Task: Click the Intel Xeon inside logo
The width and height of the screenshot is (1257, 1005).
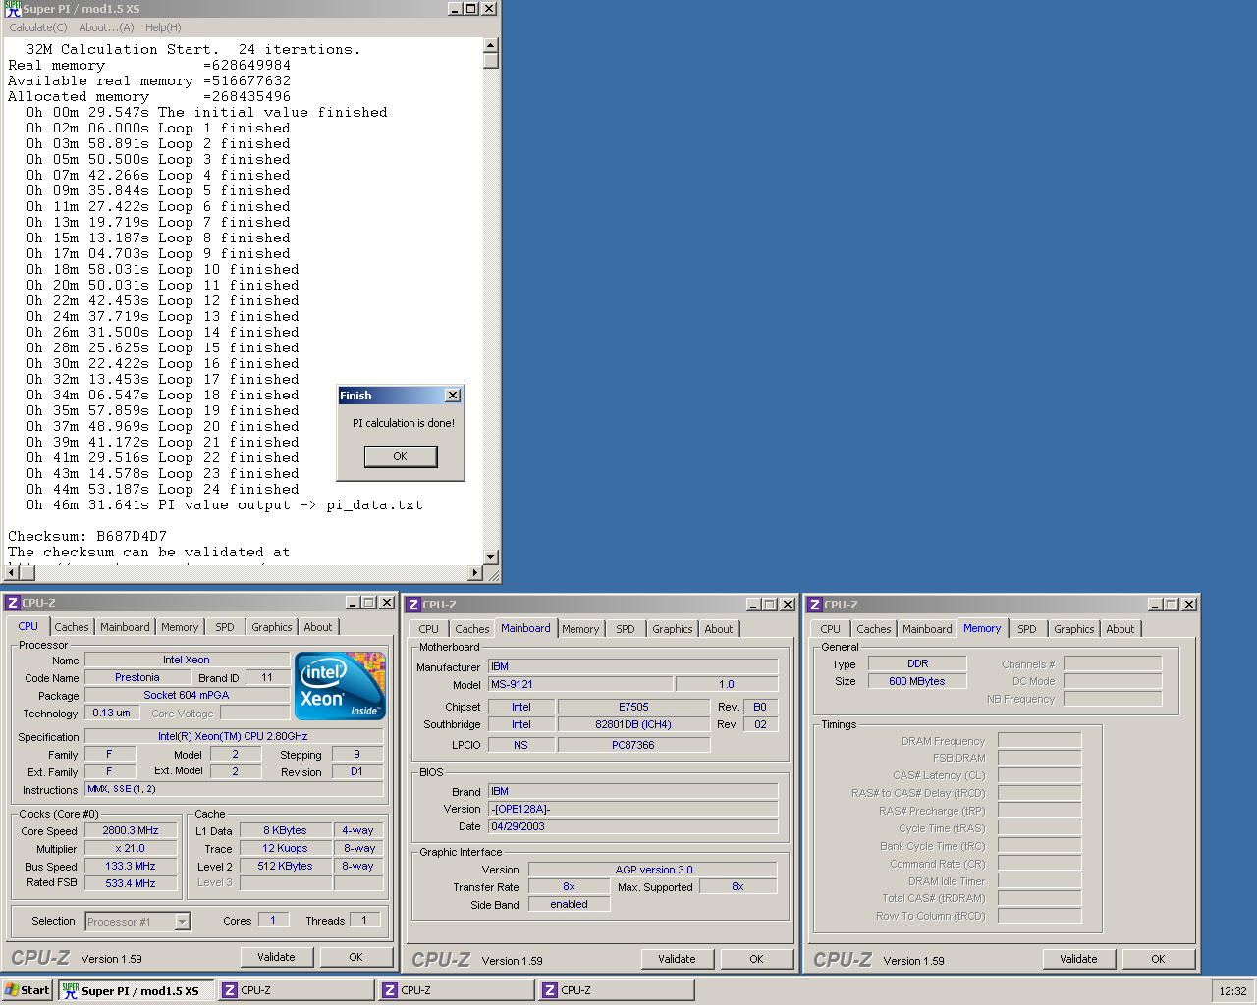Action: coord(341,686)
